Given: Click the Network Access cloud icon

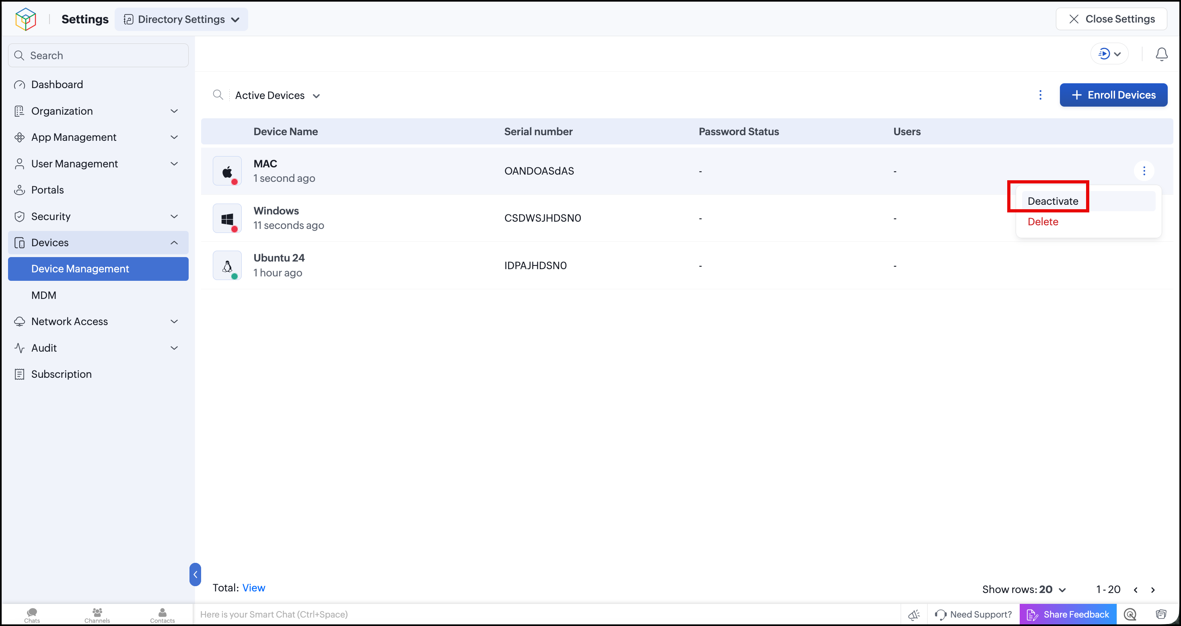Looking at the screenshot, I should tap(19, 321).
